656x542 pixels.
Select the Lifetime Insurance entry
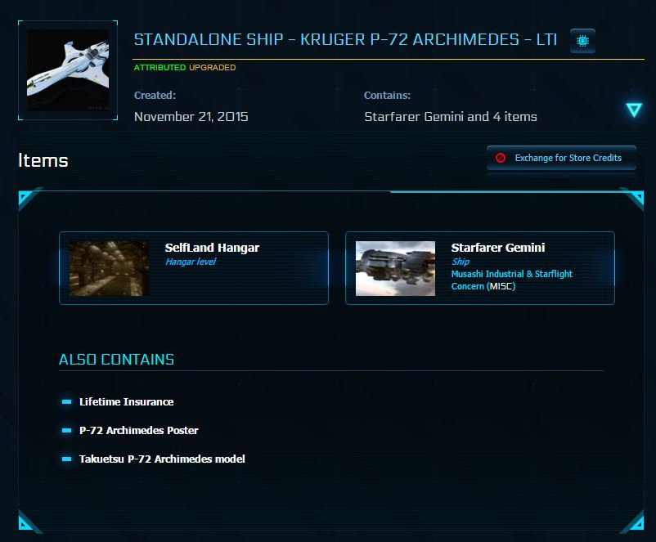tap(126, 402)
